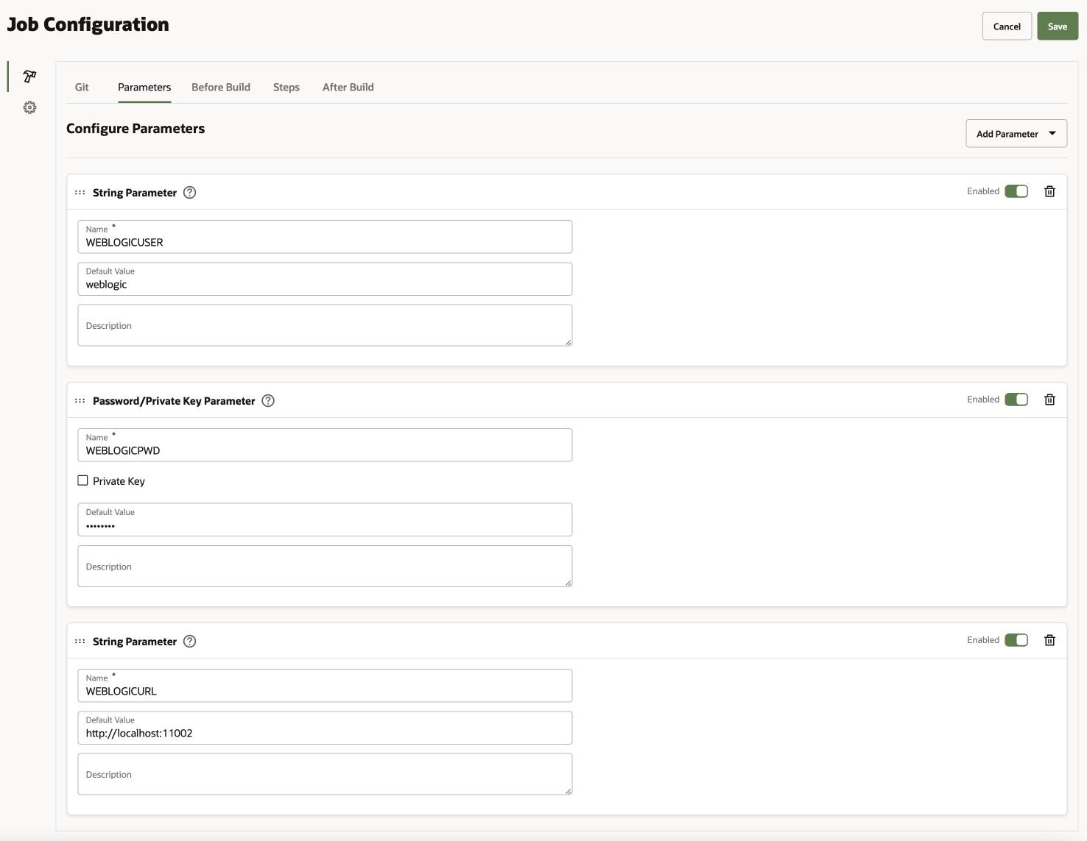Click Description field of WEBLOGICPWD parameter
Image resolution: width=1087 pixels, height=841 pixels.
tap(325, 566)
